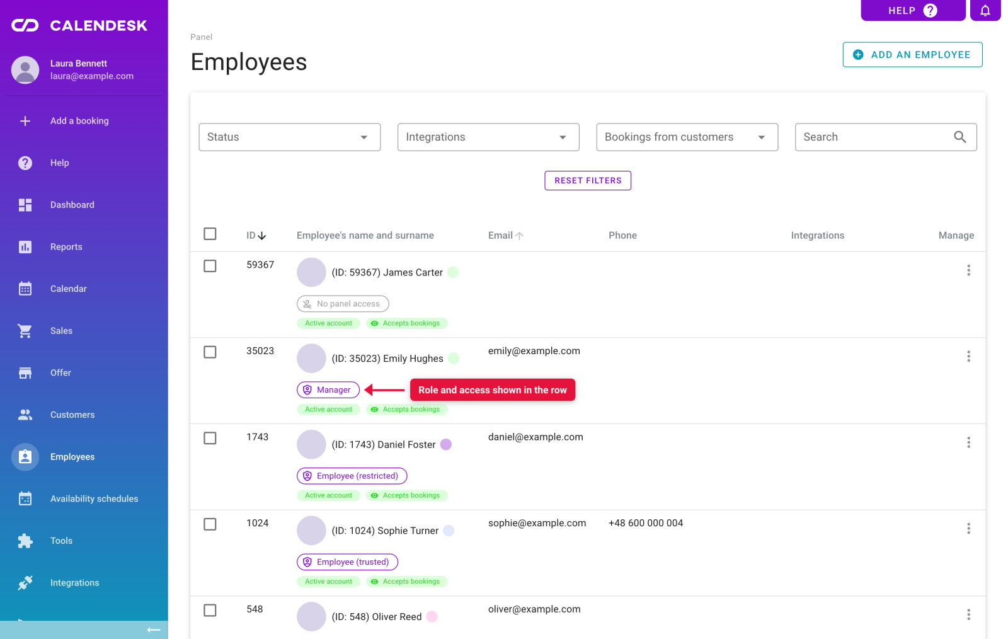Click Daniel Foster's purple color dot
The width and height of the screenshot is (1008, 639).
tap(446, 444)
